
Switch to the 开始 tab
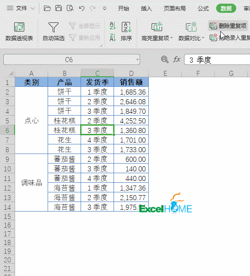(124, 8)
